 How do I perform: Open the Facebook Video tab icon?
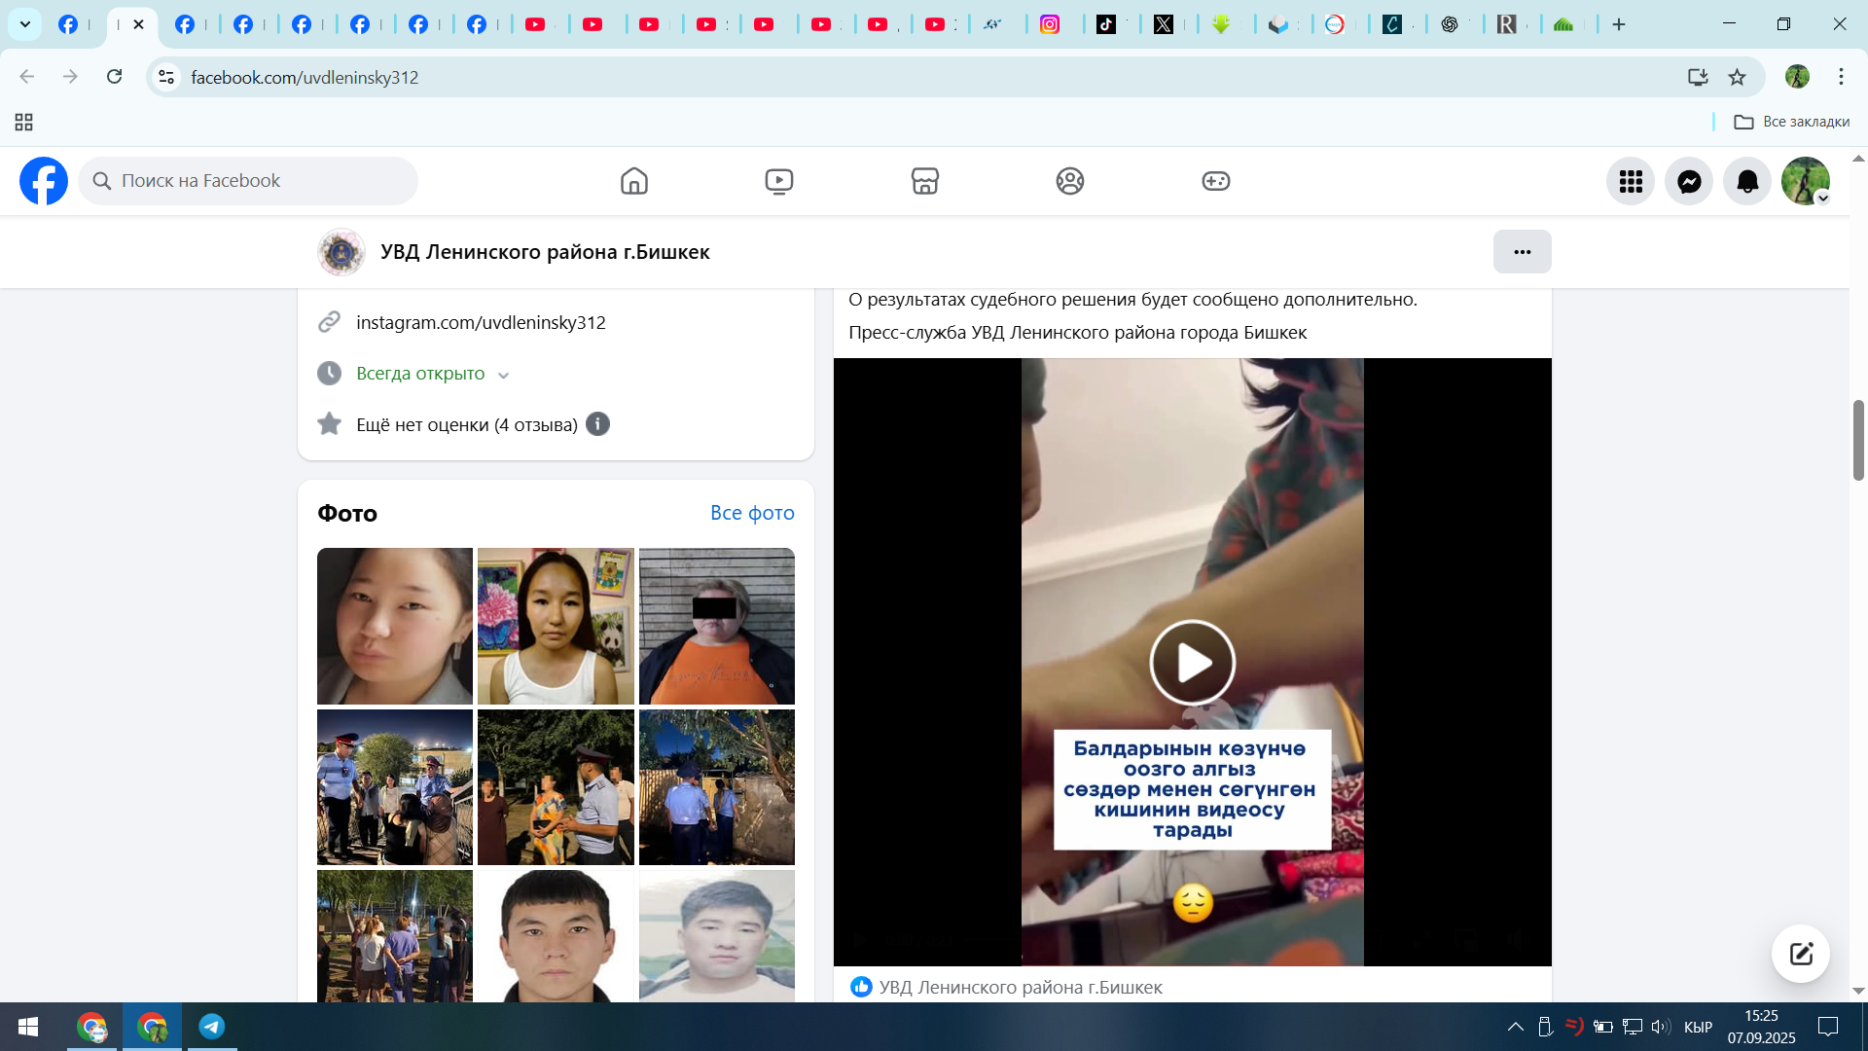tap(778, 181)
